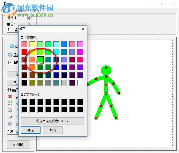Toggle the 循环 loop checkbox

tap(10, 62)
